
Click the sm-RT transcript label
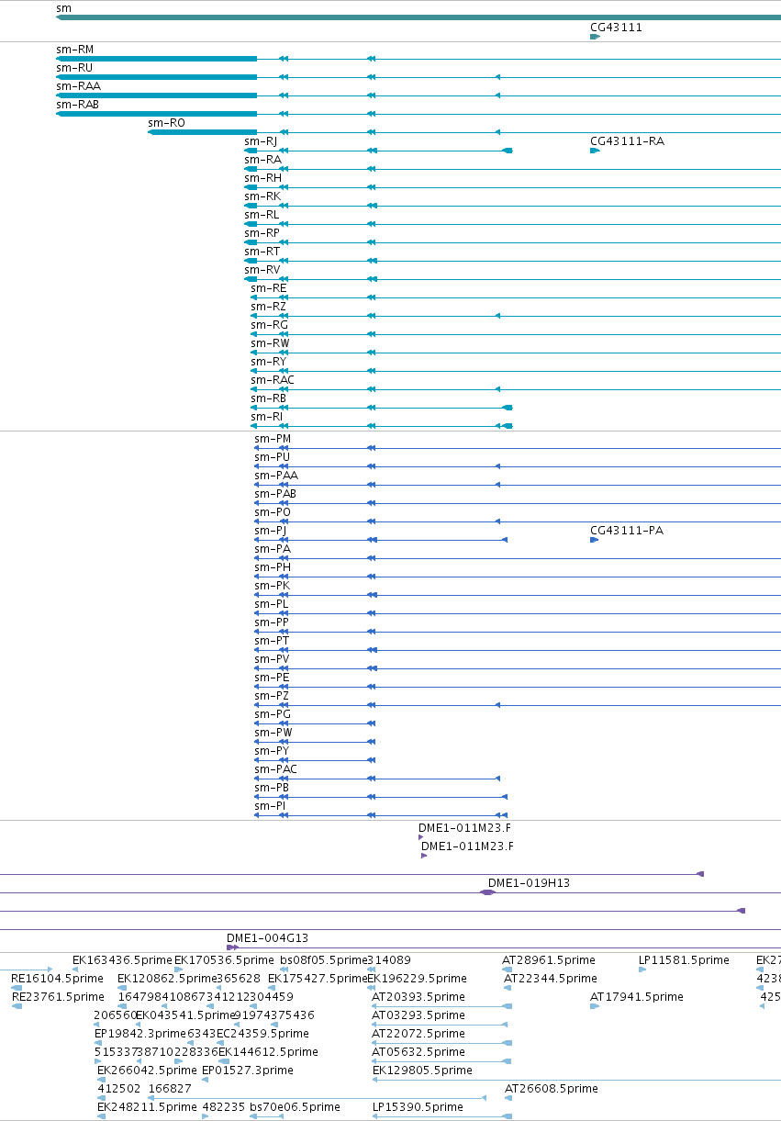262,252
